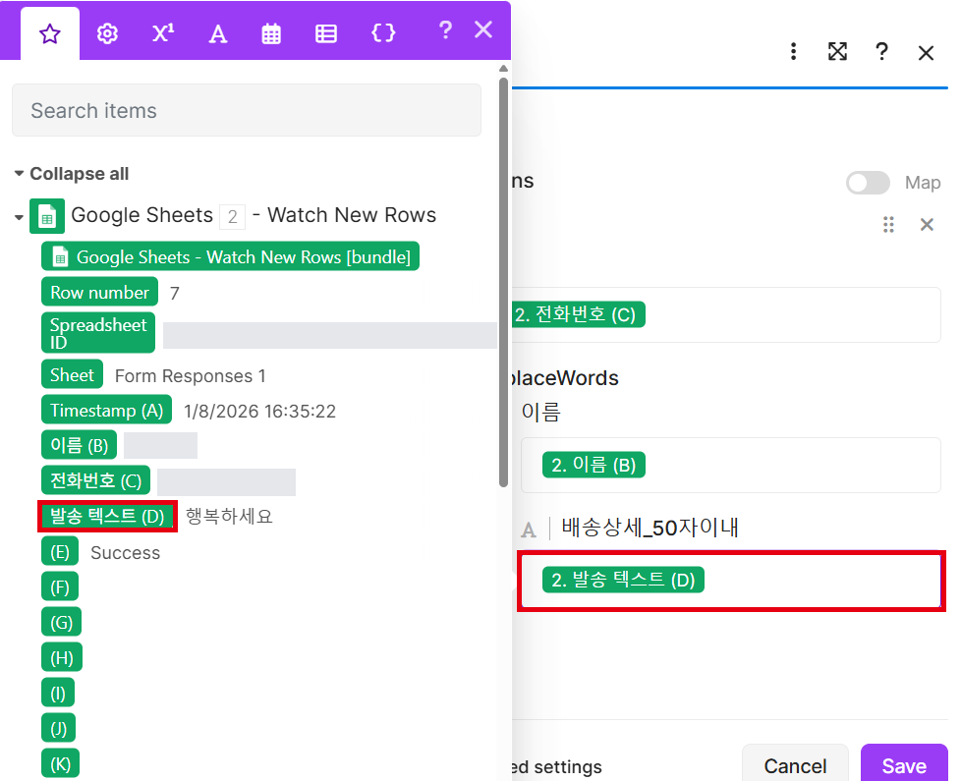
Task: Insert the (I) column variable
Action: [58, 694]
